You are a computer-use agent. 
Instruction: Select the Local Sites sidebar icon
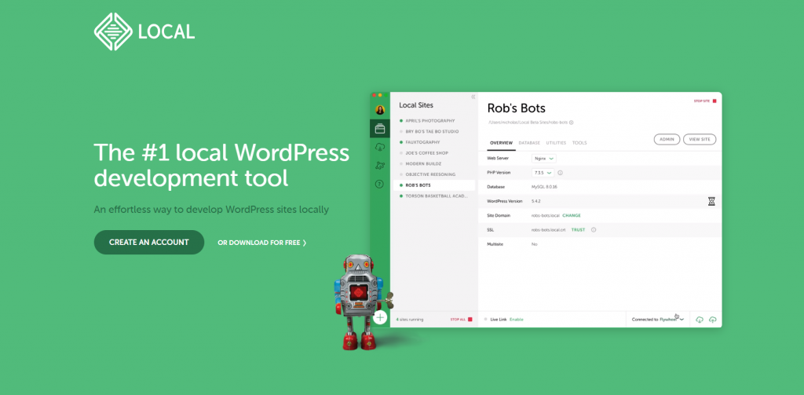[380, 128]
